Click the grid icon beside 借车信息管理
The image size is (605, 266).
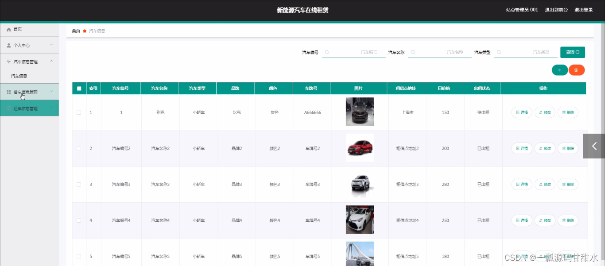9,92
